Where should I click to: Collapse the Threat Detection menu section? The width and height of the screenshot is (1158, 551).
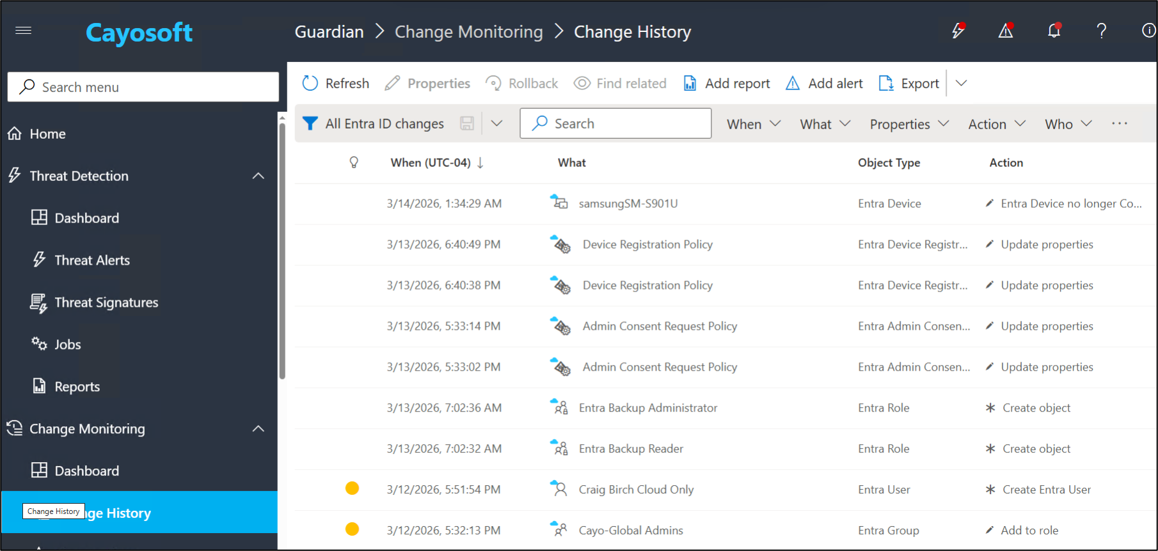[258, 176]
